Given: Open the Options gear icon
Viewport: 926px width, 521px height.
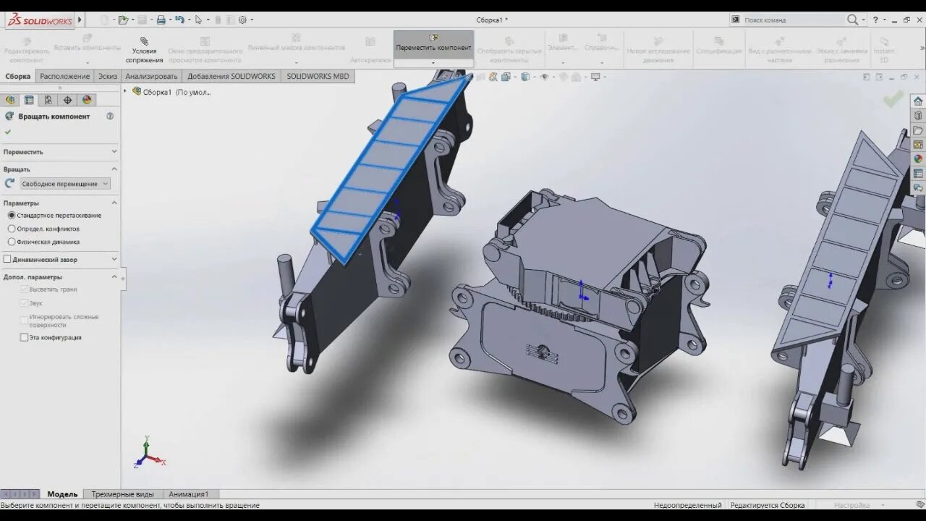Looking at the screenshot, I should click(x=242, y=20).
